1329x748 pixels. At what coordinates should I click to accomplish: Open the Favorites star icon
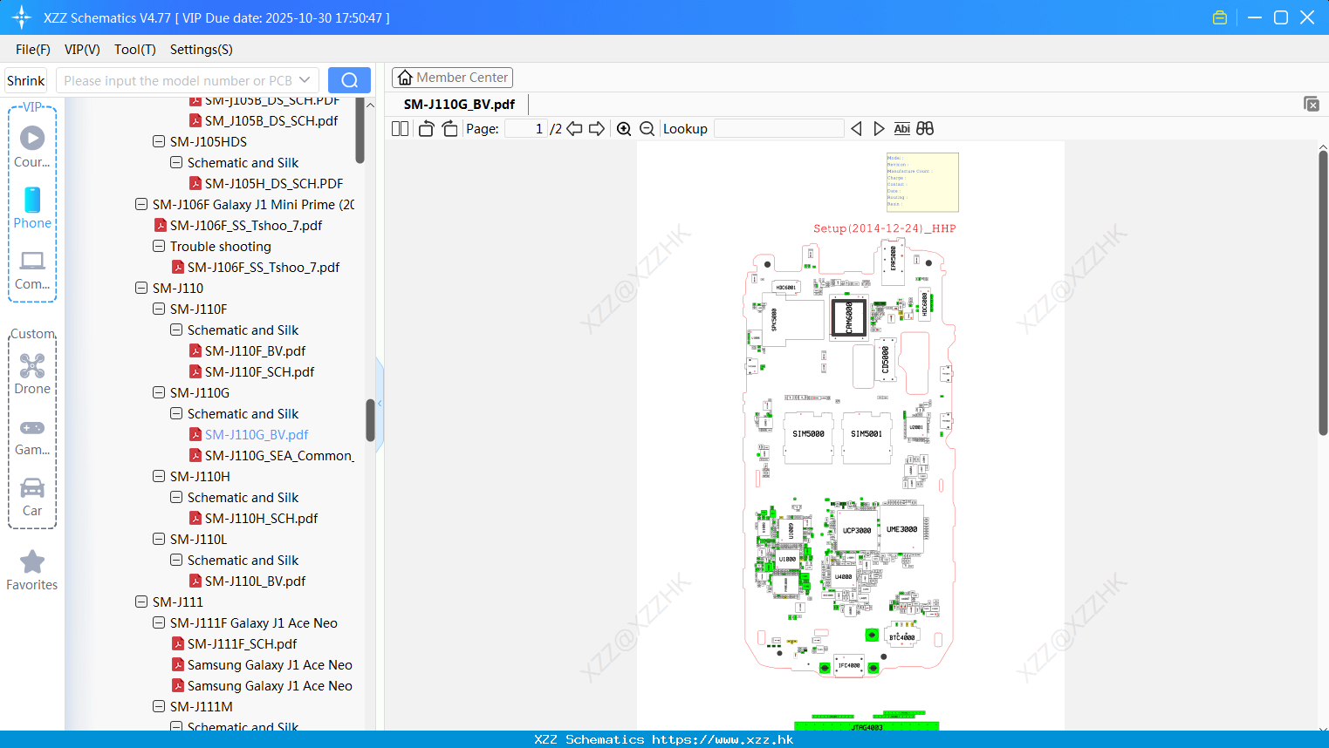tap(32, 561)
